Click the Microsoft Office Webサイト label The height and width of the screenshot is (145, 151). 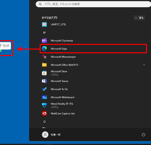tap(65, 65)
